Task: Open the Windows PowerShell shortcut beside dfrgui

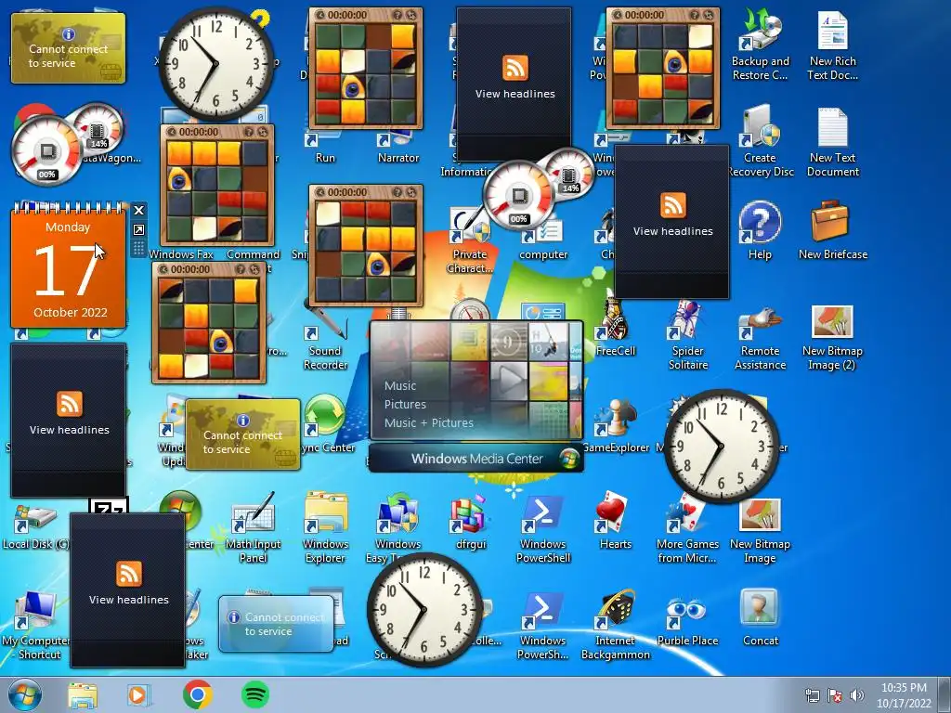Action: [542, 527]
